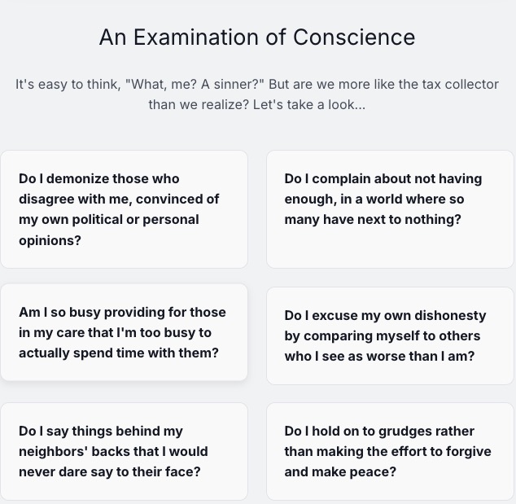Viewport: 516px width, 504px height.
Task: Click the text "never dare say to their face?"
Action: coord(110,471)
